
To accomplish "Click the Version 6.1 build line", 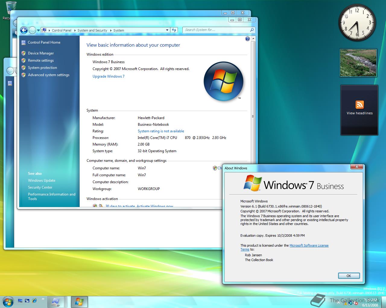I will tap(281, 206).
